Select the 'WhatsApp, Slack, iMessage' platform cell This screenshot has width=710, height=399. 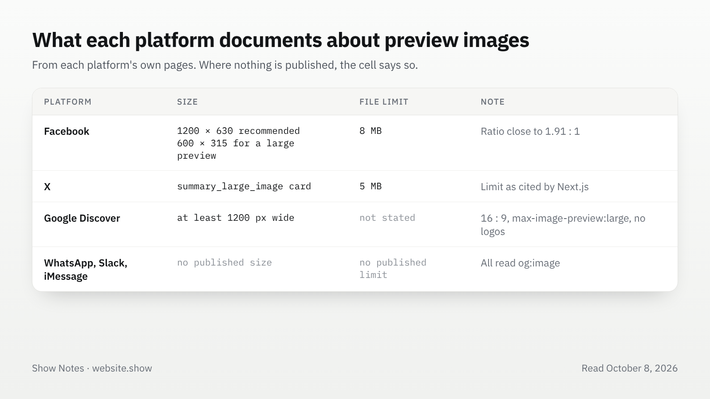[x=86, y=270]
